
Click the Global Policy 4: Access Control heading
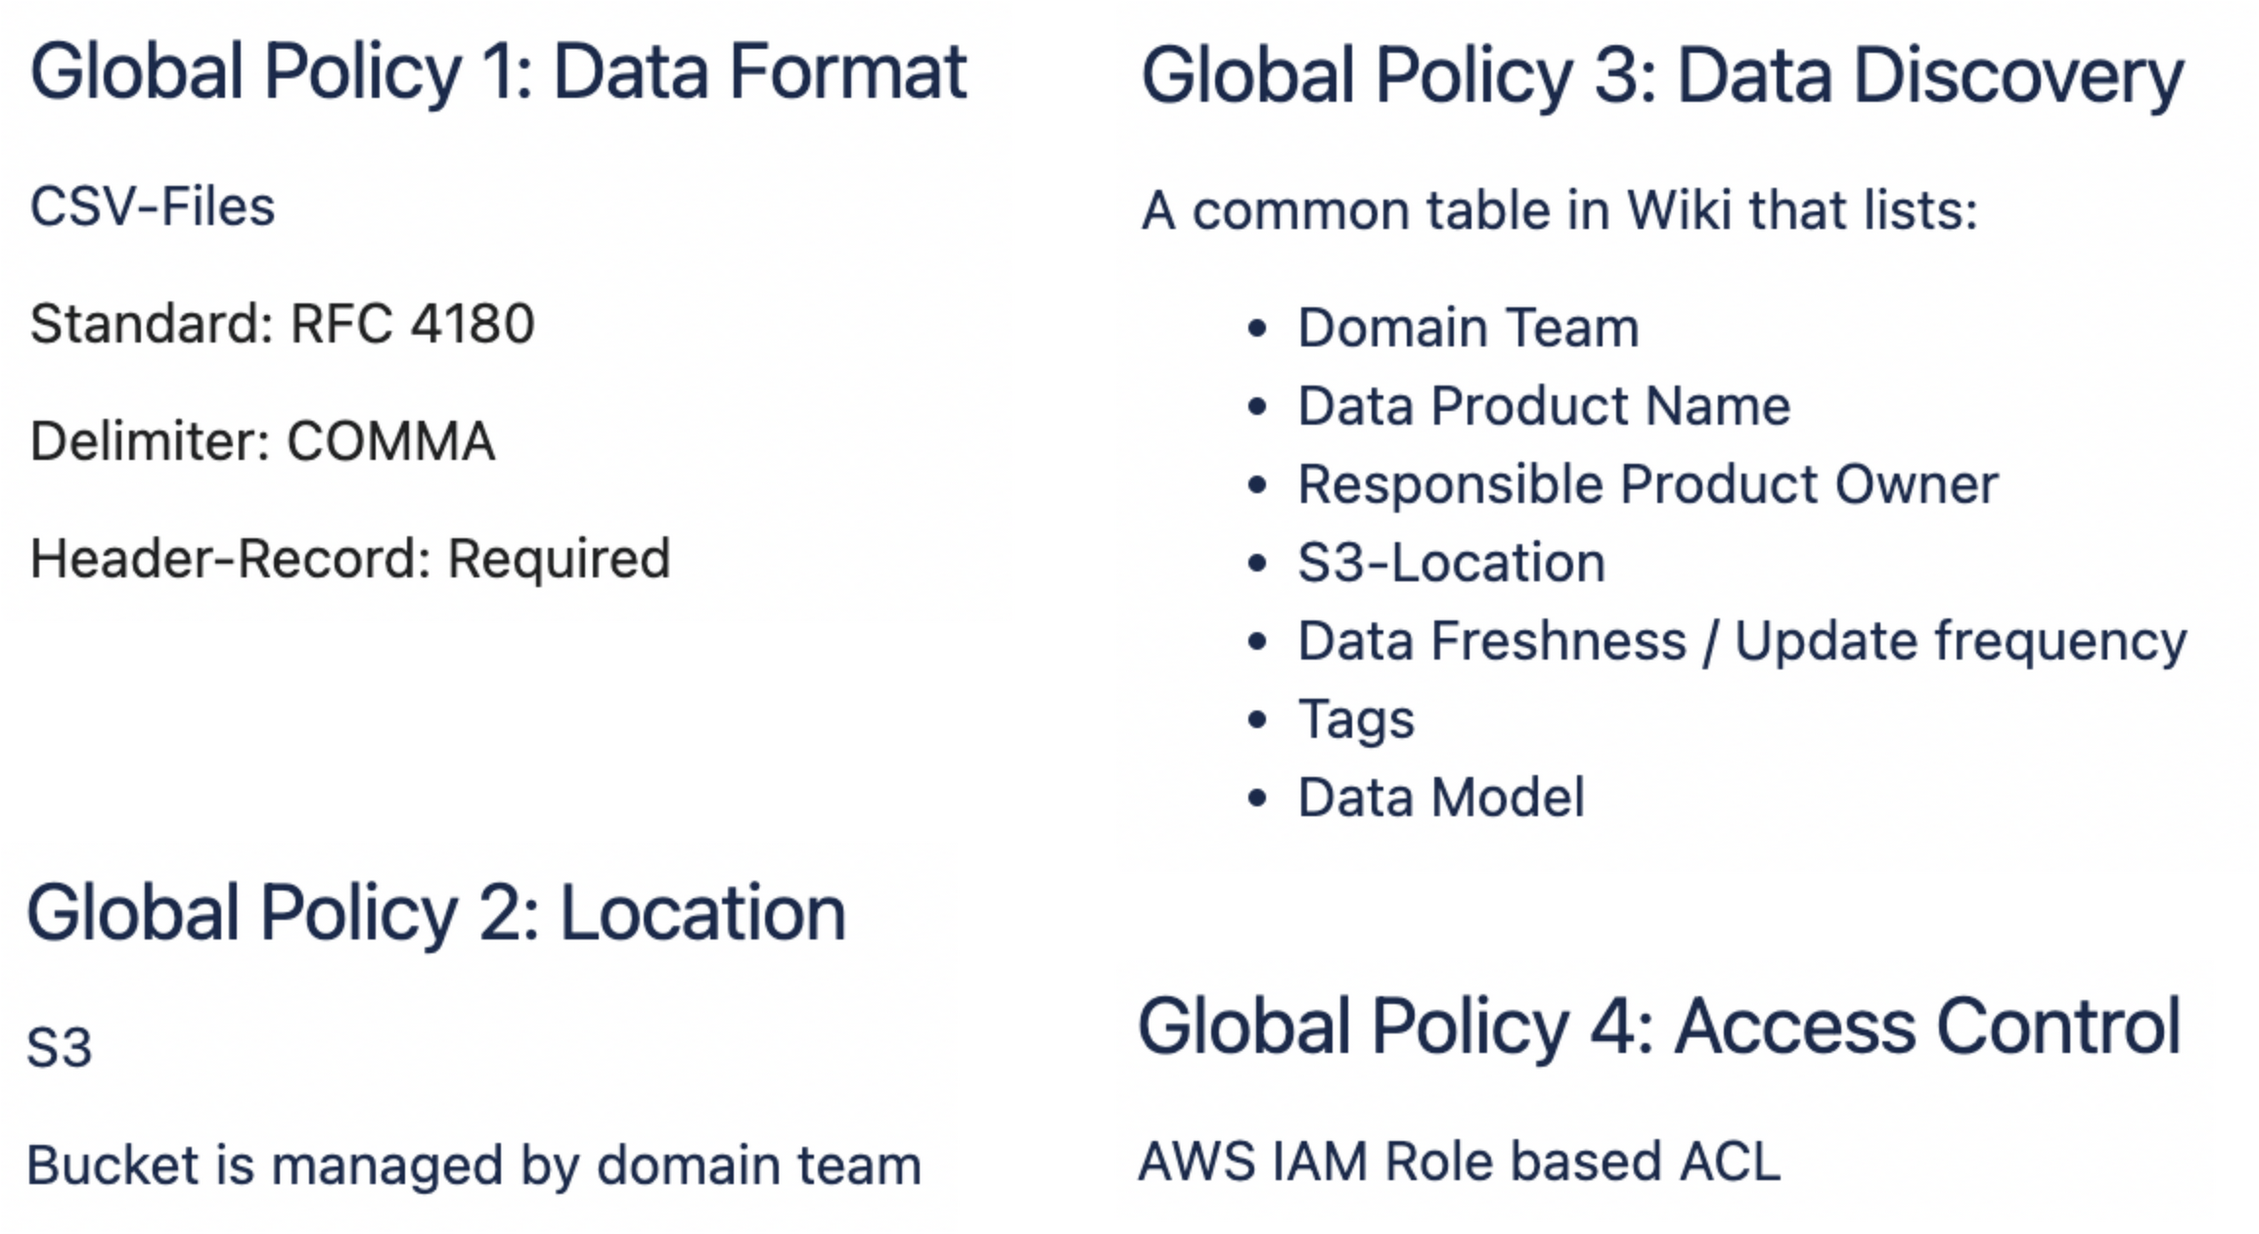click(x=1659, y=1028)
